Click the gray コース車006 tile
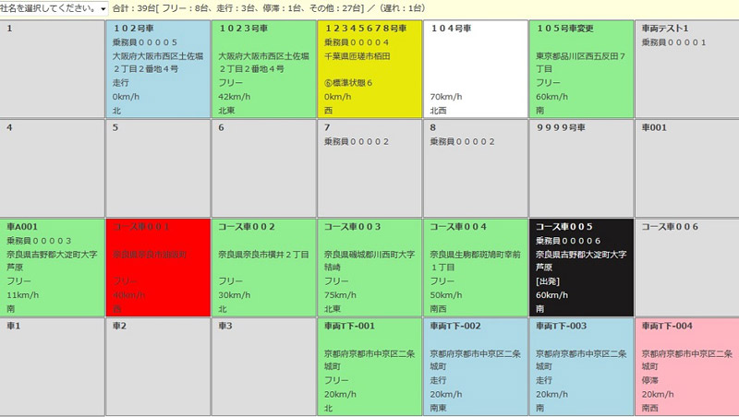This screenshot has height=417, width=739. [x=687, y=268]
